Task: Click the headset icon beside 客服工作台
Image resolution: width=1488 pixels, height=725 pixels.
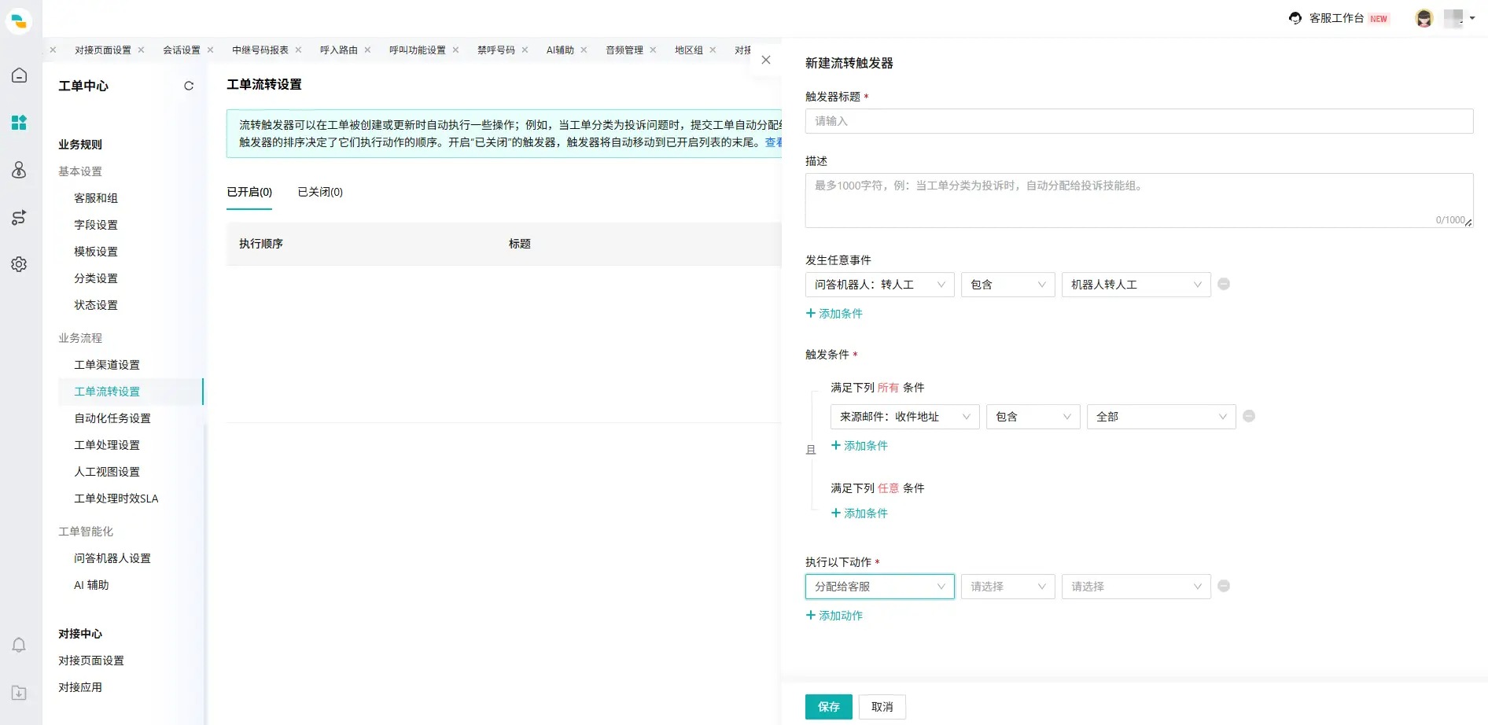Action: (1295, 18)
